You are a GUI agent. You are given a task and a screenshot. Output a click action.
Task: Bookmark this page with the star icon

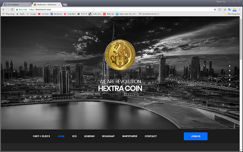click(x=215, y=9)
